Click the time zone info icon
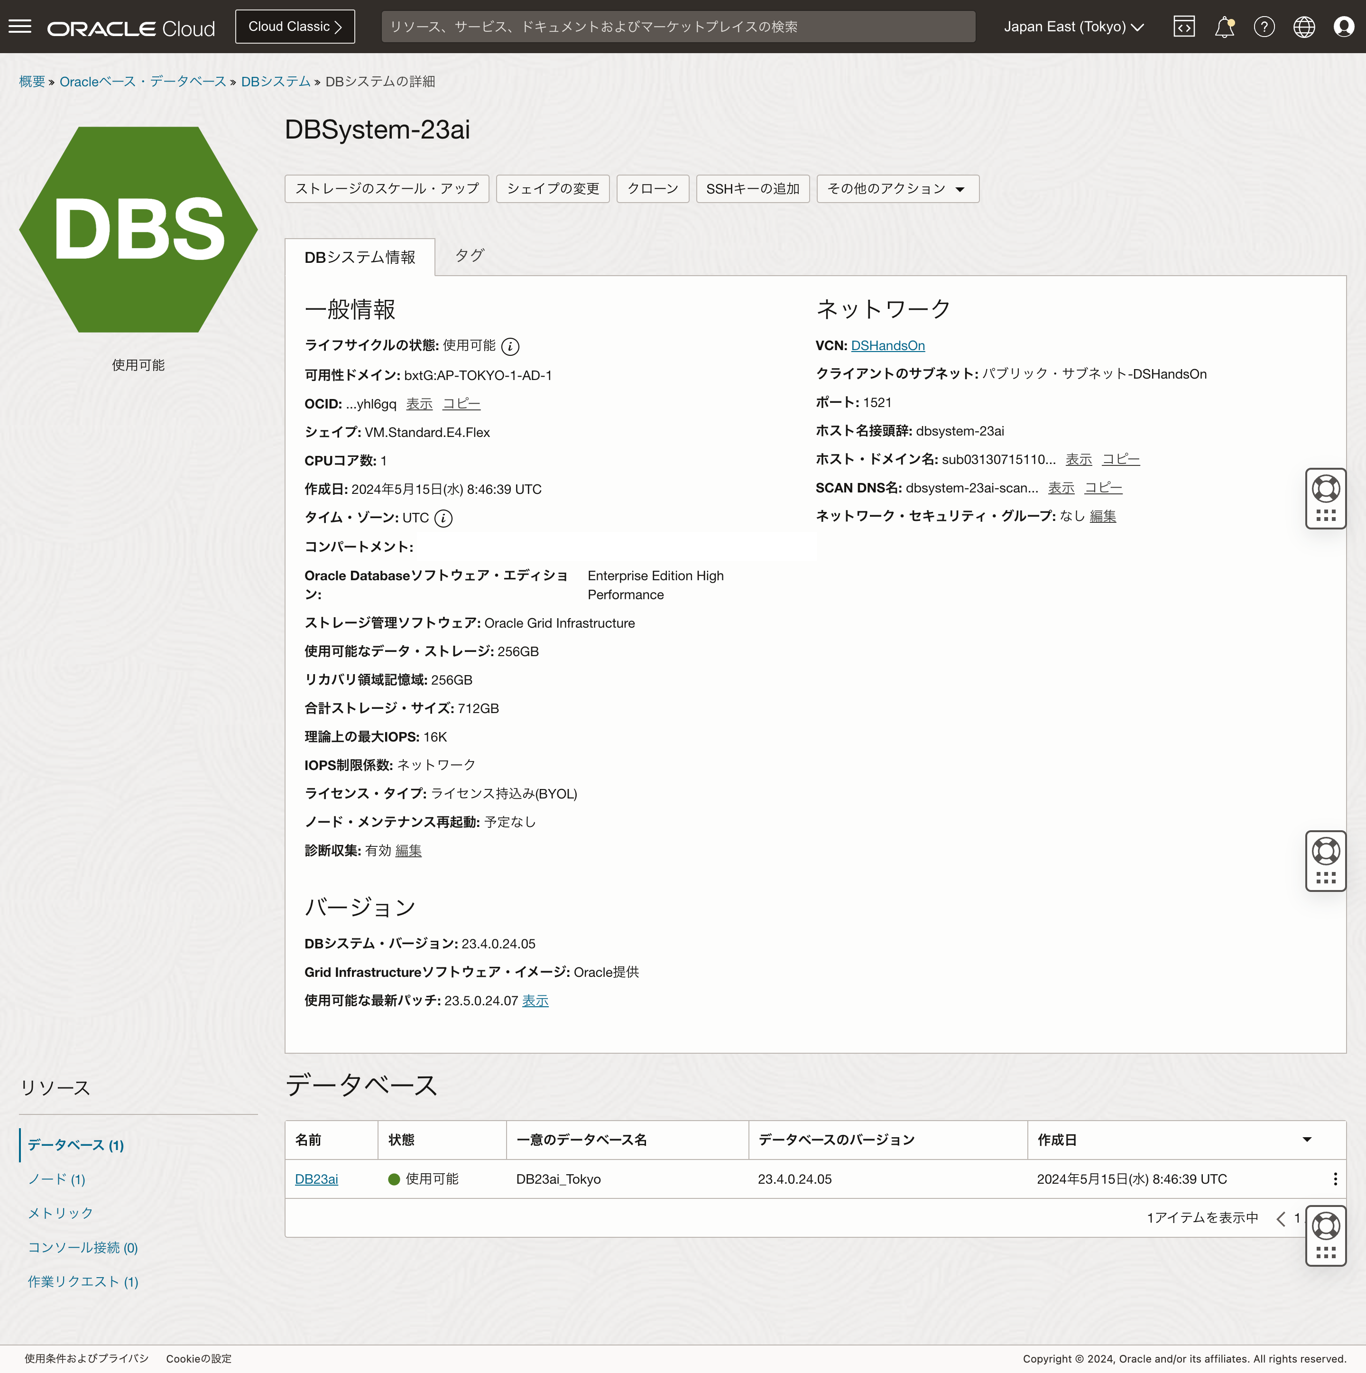 pos(443,518)
